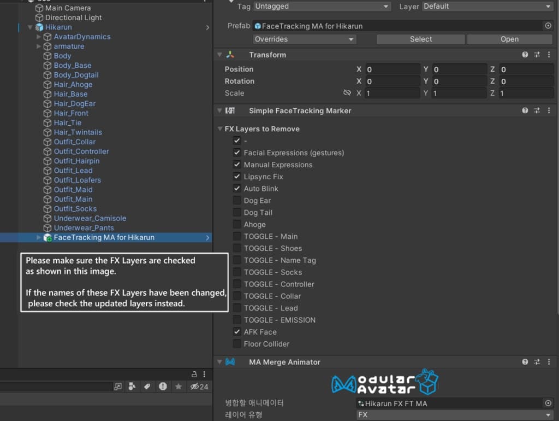Toggle constrained proportions link on Scale
The image size is (559, 421).
click(347, 93)
